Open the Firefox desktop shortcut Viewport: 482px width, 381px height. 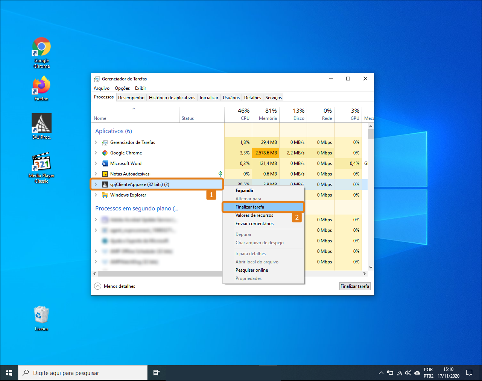[41, 89]
